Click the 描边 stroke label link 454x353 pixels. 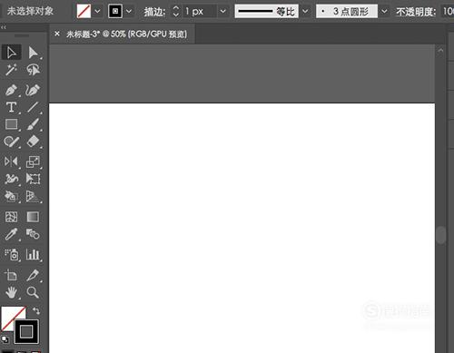coord(154,12)
